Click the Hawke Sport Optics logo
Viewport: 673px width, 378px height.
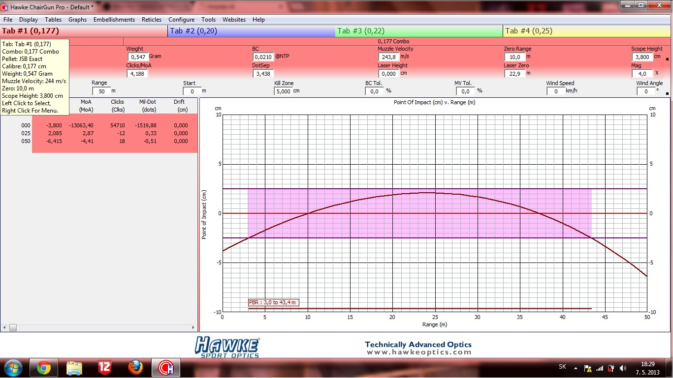[227, 347]
